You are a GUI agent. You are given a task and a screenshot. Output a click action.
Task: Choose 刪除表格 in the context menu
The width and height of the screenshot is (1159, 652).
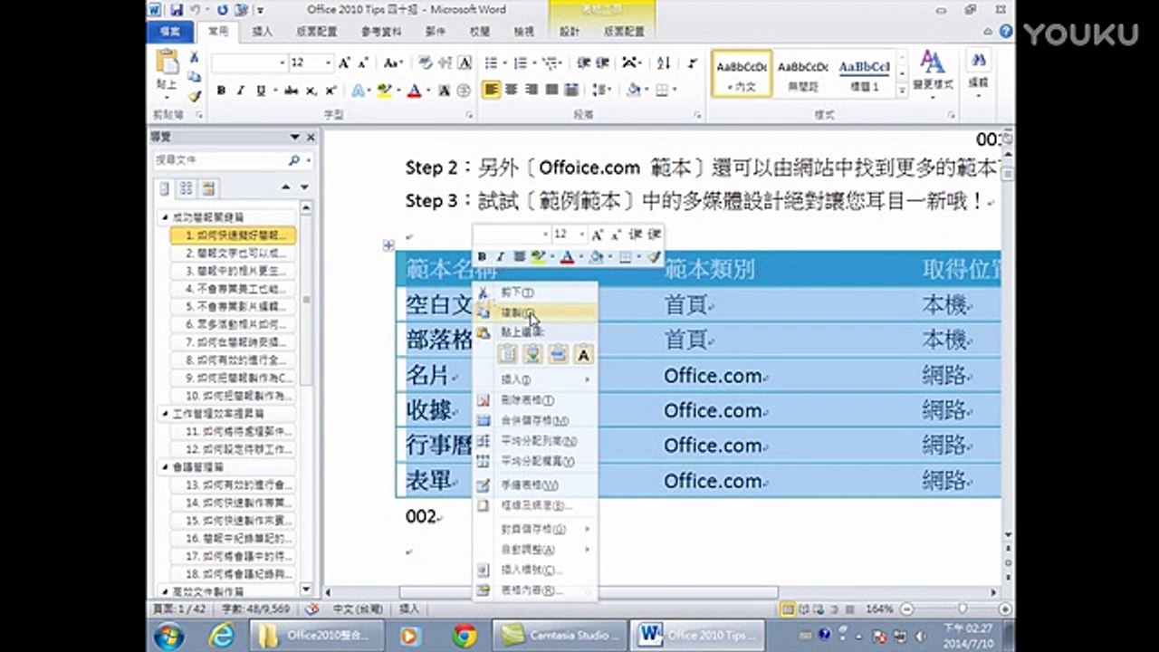click(536, 400)
